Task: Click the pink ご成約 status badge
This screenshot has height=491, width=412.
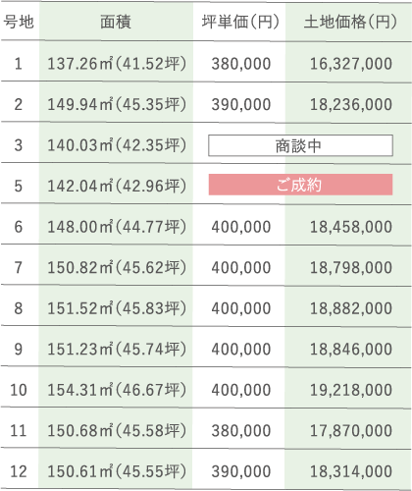Action: coord(300,185)
